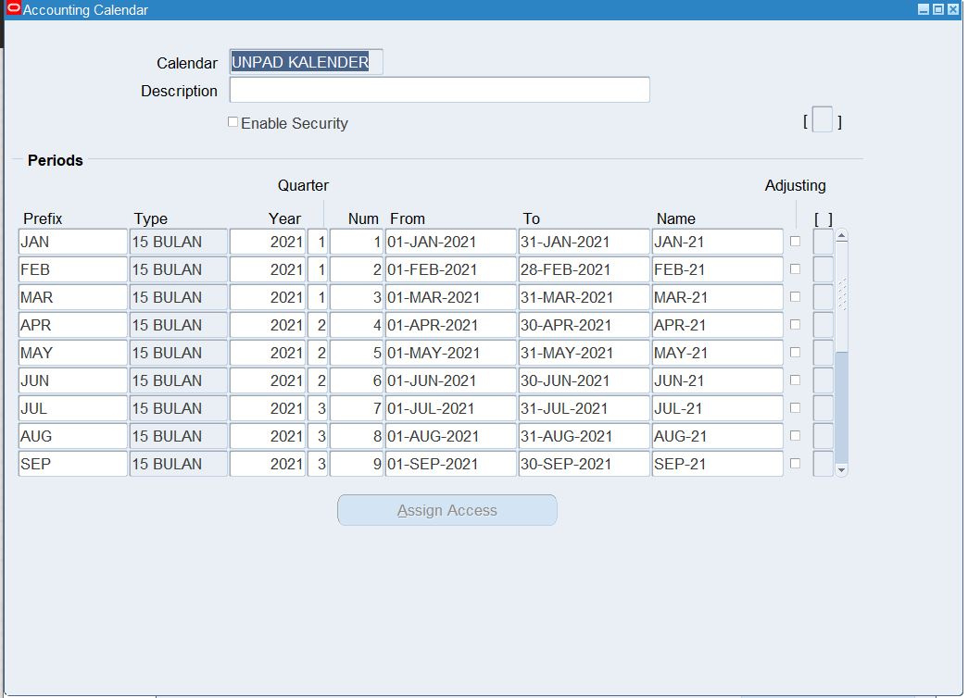
Task: Select the JAN prefix field
Action: 73,242
